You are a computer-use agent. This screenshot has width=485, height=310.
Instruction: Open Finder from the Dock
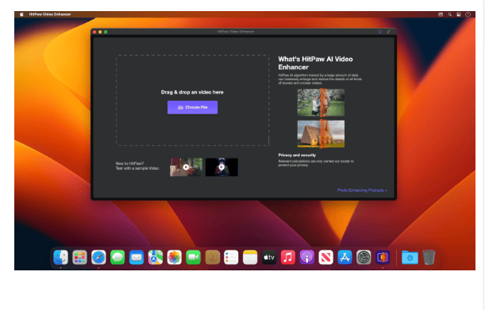(x=60, y=257)
